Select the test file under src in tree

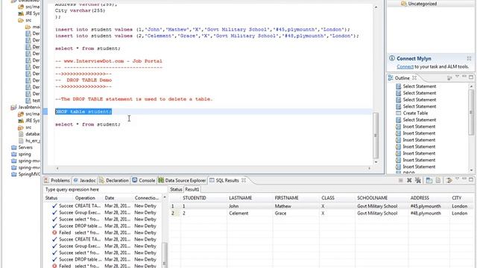point(33,100)
